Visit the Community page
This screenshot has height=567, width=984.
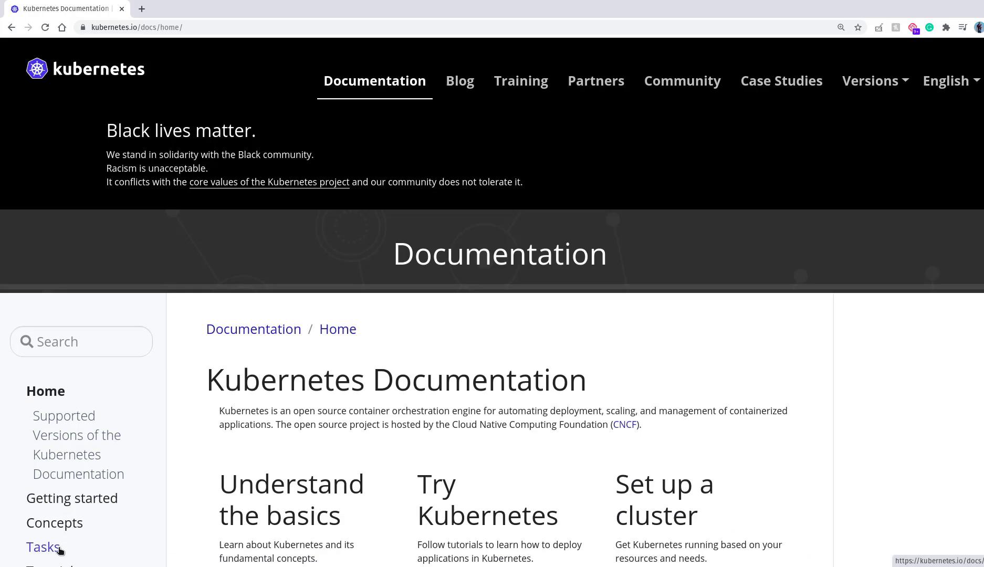(x=683, y=81)
